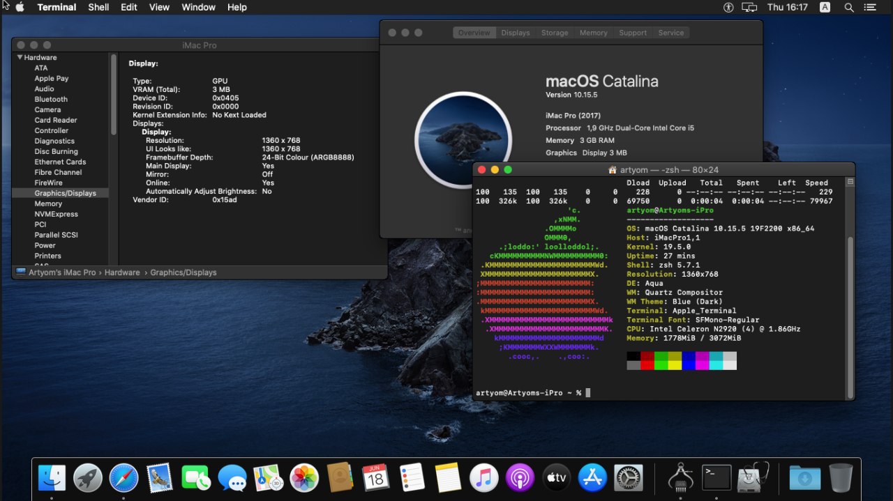893x501 pixels.
Task: Select Card Reader in the sidebar
Action: pos(56,120)
